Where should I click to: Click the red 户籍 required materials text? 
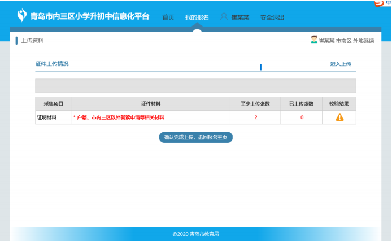point(119,117)
